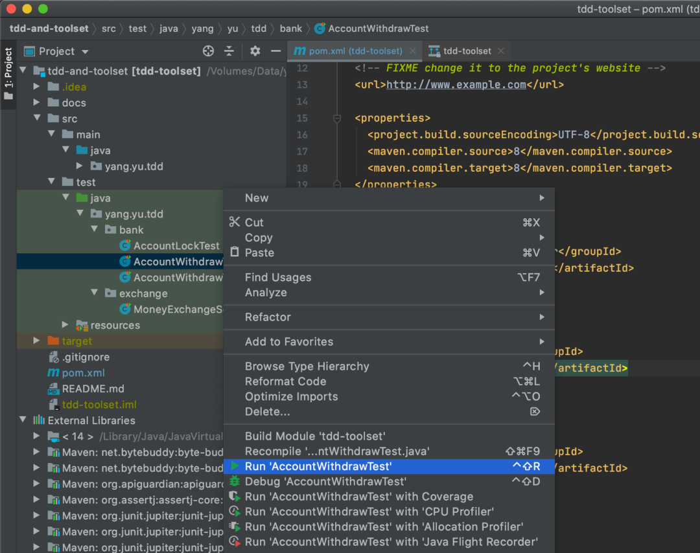Click the class icon in breadcrumb AccountWithdrawTest

point(320,28)
